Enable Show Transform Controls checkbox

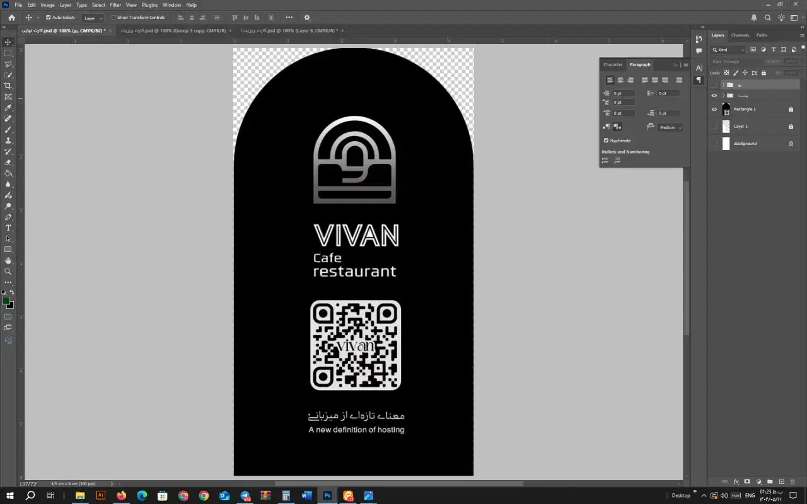[x=113, y=18]
